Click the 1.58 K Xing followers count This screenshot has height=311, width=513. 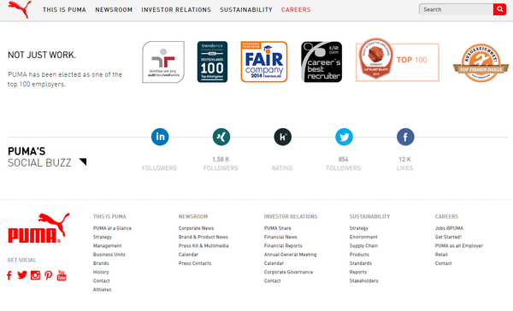point(221,159)
